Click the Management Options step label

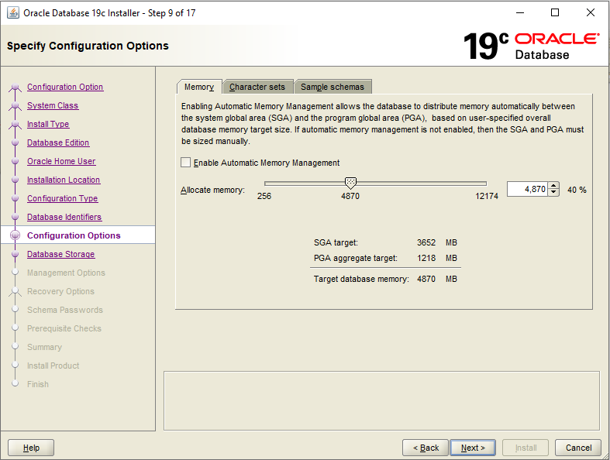point(66,273)
